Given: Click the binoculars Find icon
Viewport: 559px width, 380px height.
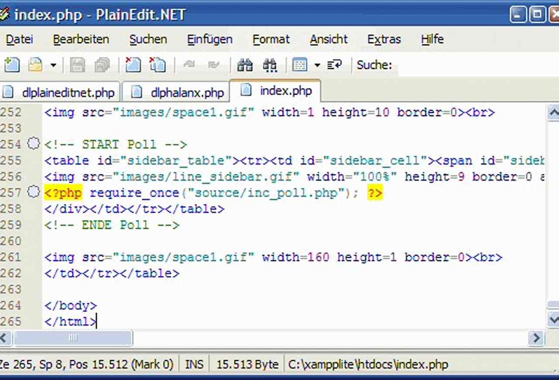Looking at the screenshot, I should (245, 65).
